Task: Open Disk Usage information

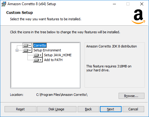Action: coord(57,109)
